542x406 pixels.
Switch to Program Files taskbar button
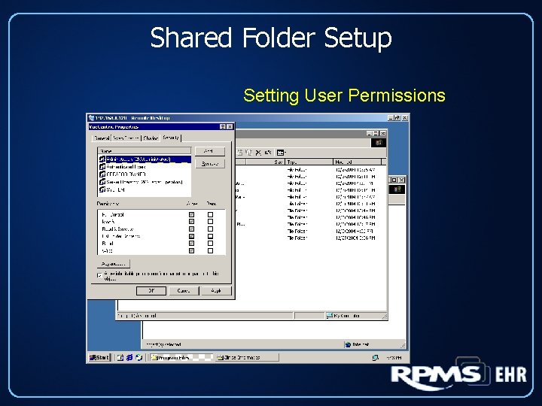click(x=182, y=358)
